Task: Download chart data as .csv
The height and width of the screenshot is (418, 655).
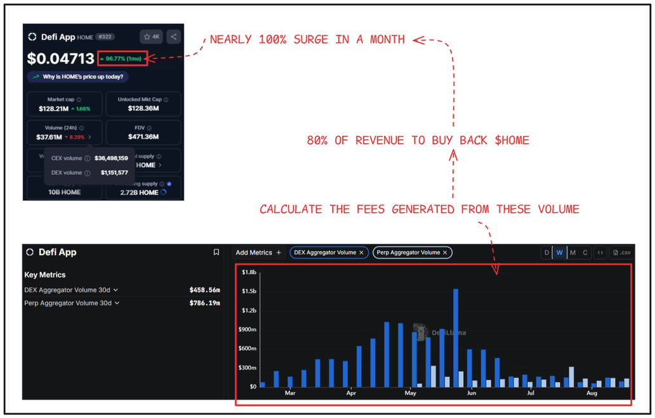Action: pyautogui.click(x=621, y=253)
